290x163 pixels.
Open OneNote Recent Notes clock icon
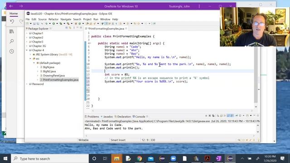12,51
